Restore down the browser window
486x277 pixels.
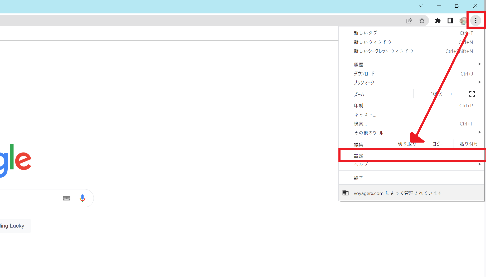pos(457,6)
